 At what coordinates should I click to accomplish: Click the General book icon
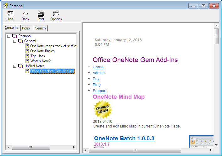(x=20, y=41)
